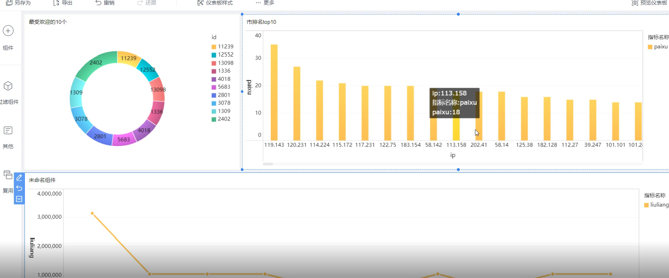Click the bar chart horizontal scrollbar

coord(268,164)
